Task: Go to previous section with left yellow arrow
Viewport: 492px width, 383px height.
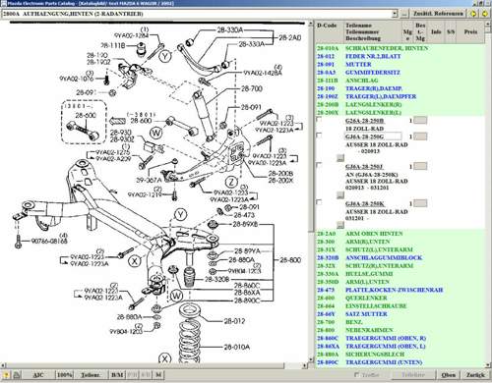Action: 473,14
